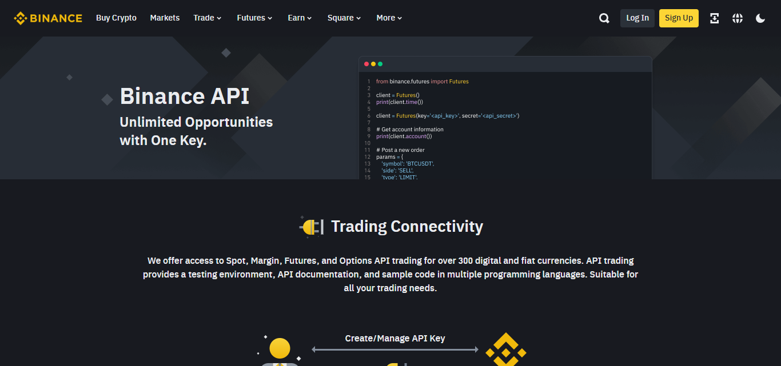Click the download app icon
The height and width of the screenshot is (366, 781).
pyautogui.click(x=715, y=18)
